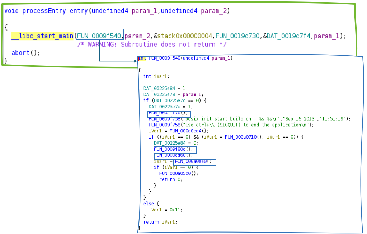Click FUN_0009f80c() call

(173, 149)
